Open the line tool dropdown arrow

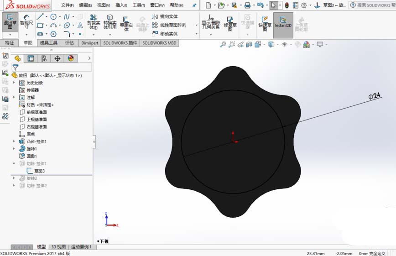[x=47, y=17]
